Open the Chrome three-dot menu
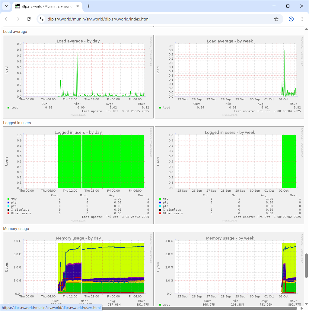Image resolution: width=309 pixels, height=311 pixels. tap(302, 19)
